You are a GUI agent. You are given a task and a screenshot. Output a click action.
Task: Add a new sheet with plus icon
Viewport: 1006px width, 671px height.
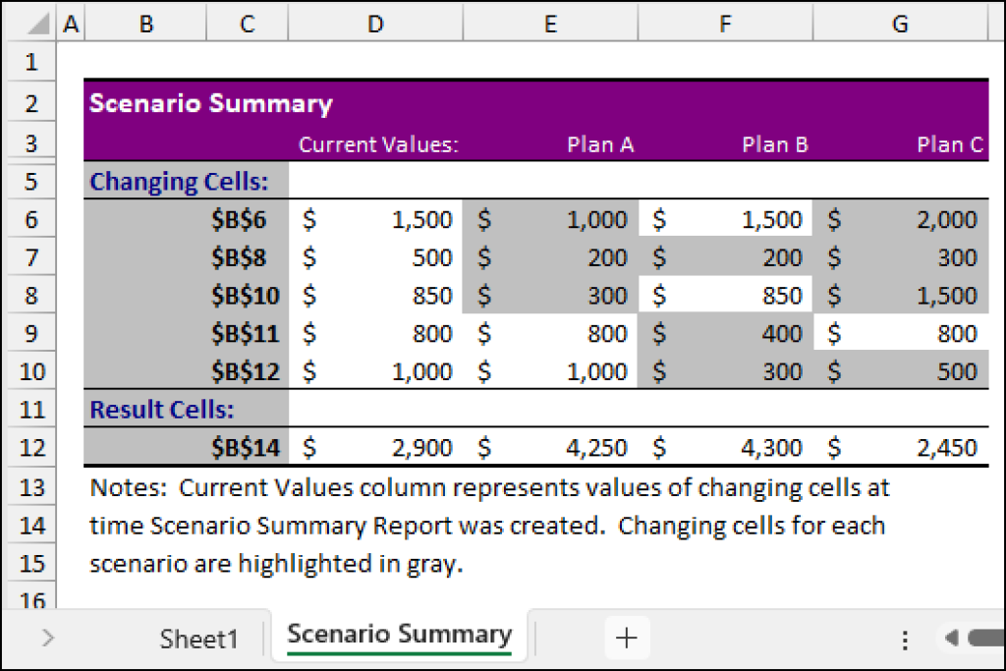[626, 638]
